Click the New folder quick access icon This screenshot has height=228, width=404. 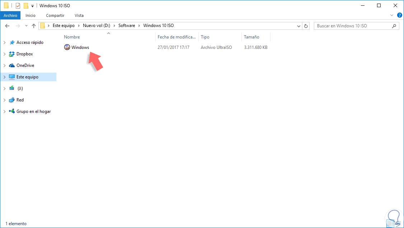tap(26, 6)
